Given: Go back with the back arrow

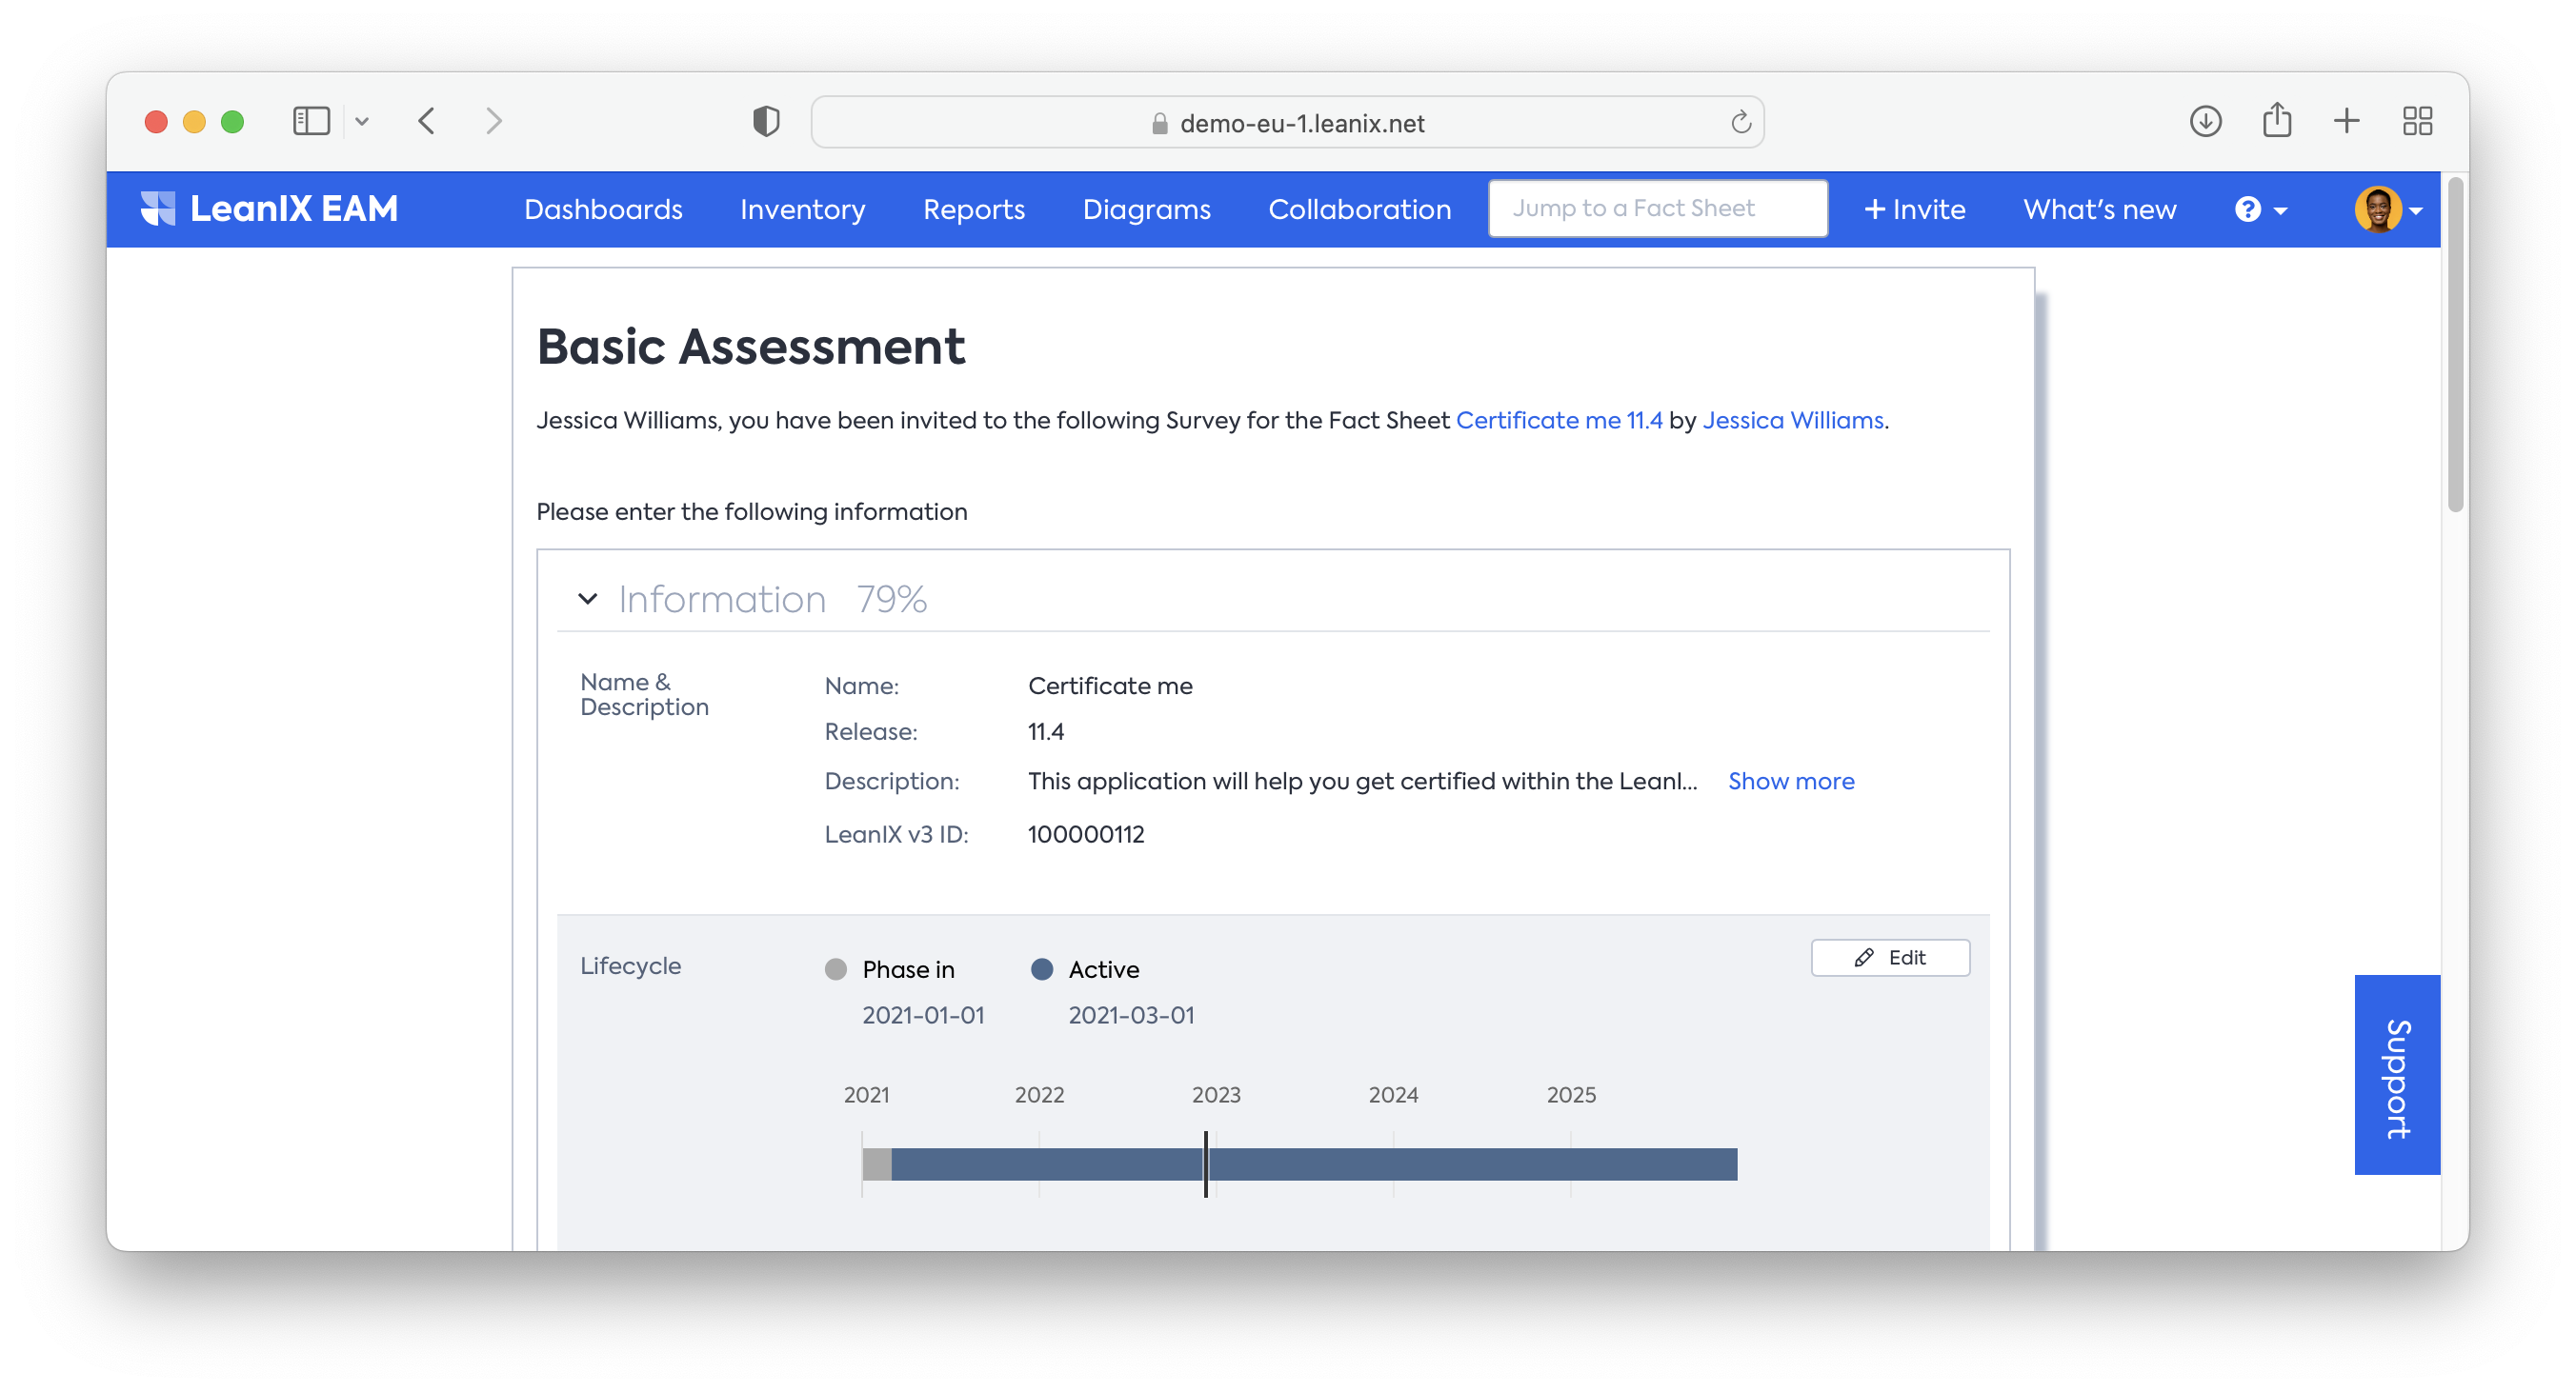Looking at the screenshot, I should [427, 122].
